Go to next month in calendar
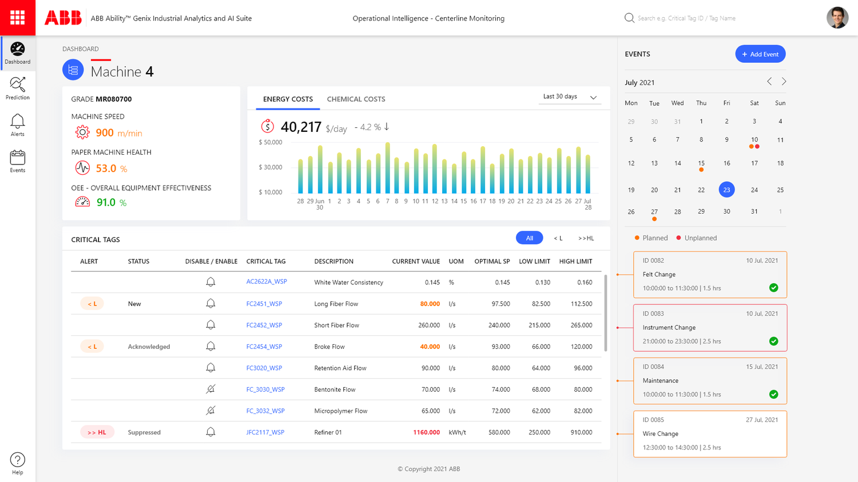The height and width of the screenshot is (482, 858). (x=784, y=82)
